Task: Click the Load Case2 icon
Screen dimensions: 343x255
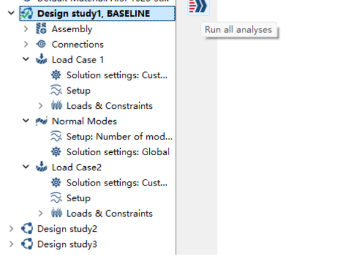Action: (x=41, y=167)
